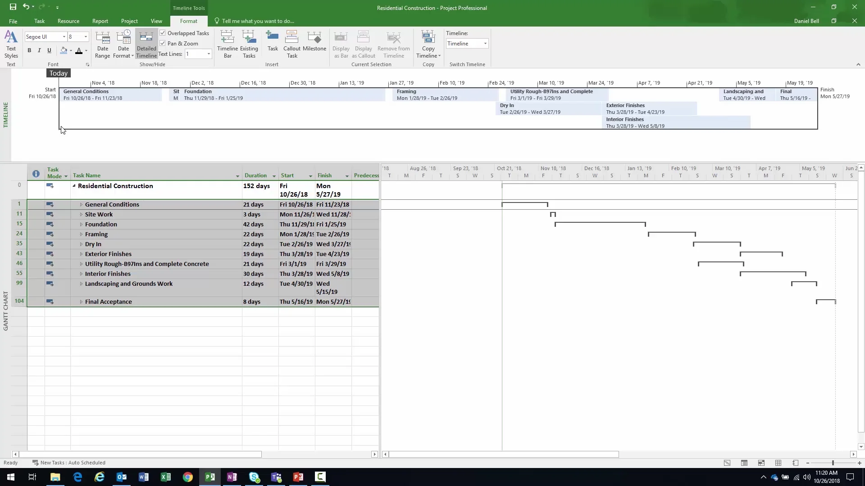
Task: Select the Framing bar on the timeline
Action: [x=445, y=94]
